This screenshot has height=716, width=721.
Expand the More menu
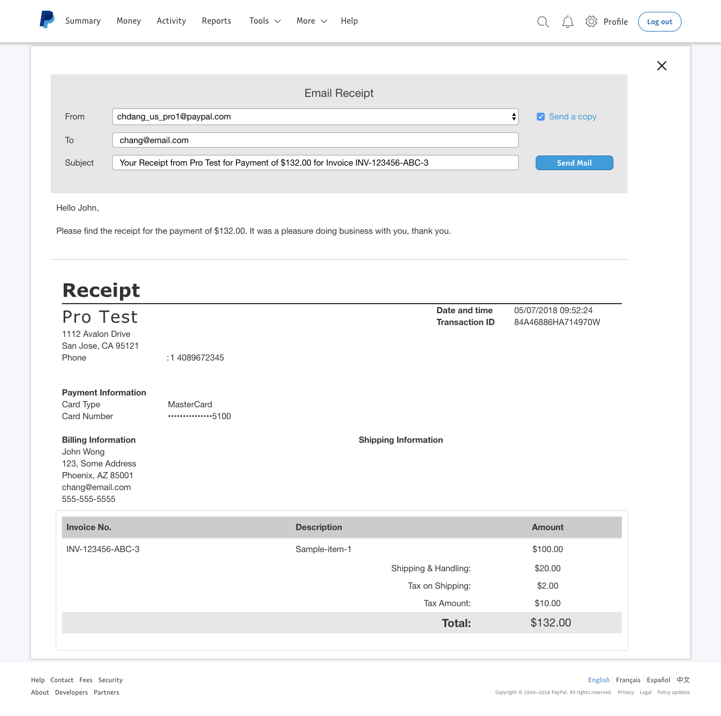(x=311, y=21)
